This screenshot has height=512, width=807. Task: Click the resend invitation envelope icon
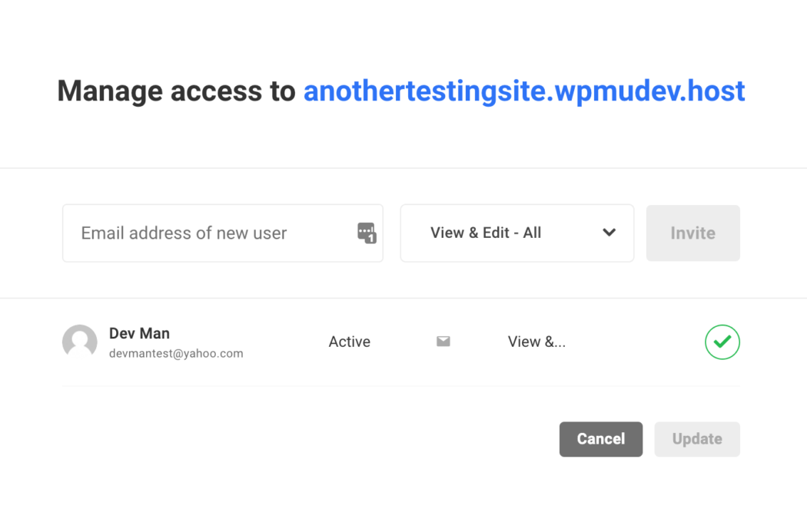pos(443,341)
